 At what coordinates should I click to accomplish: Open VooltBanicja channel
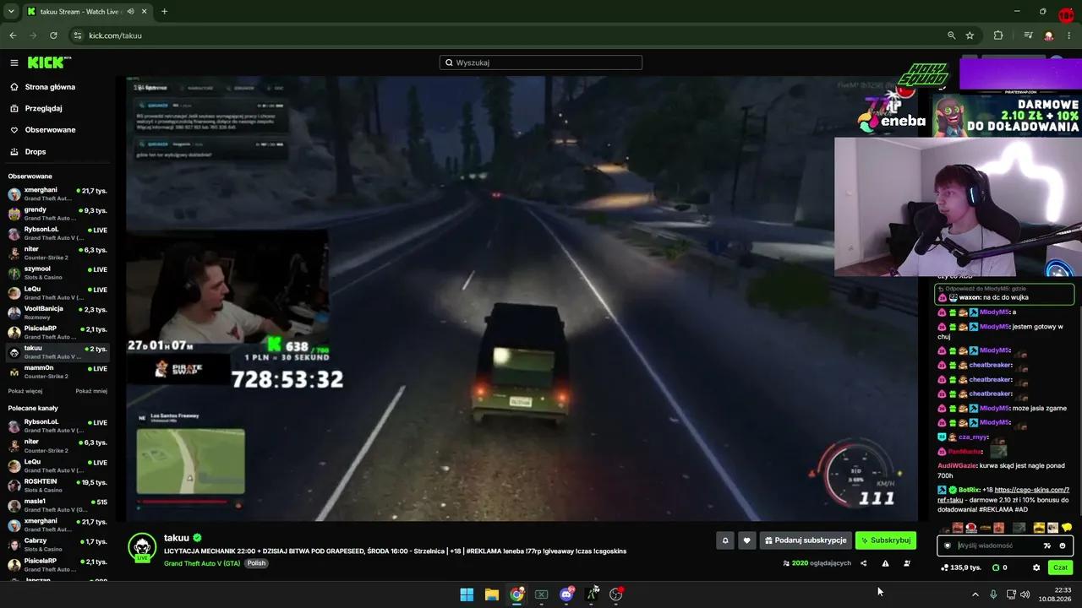pyautogui.click(x=57, y=312)
